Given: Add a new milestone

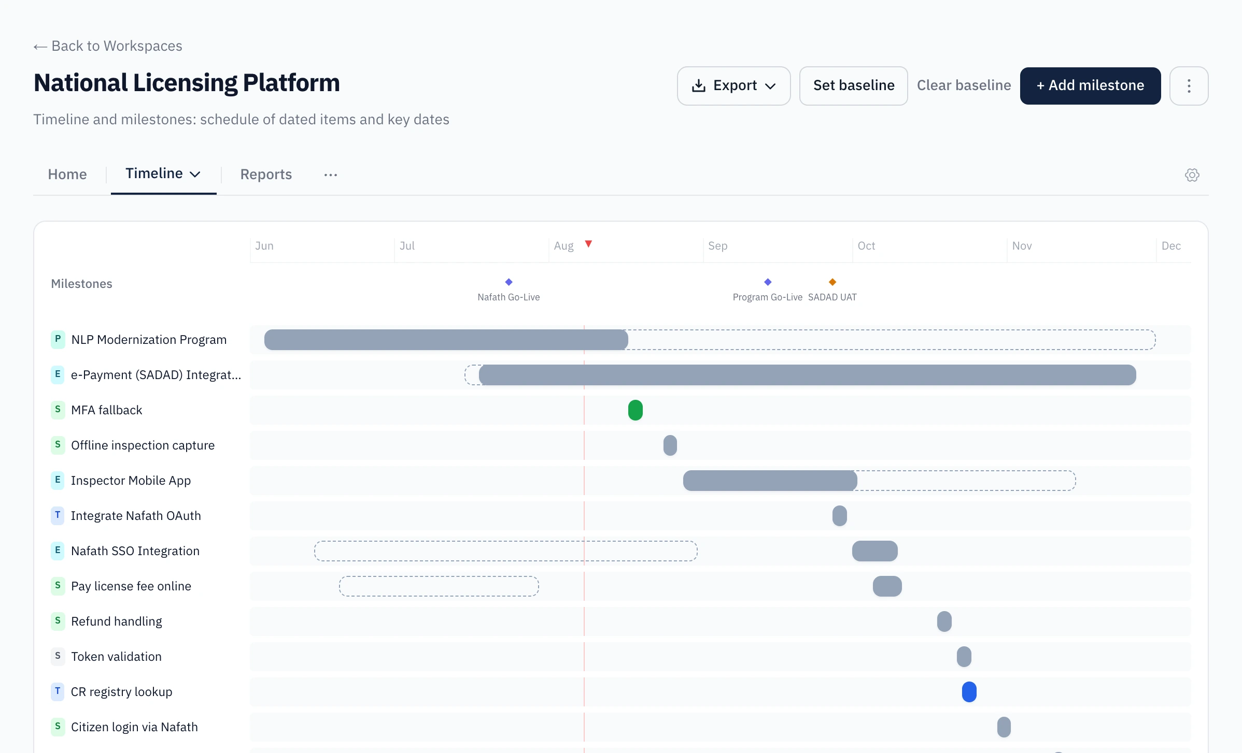Looking at the screenshot, I should coord(1091,86).
